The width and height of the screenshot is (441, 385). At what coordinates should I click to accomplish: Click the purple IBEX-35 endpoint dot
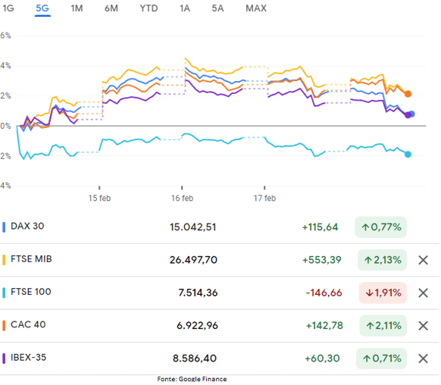pos(408,114)
